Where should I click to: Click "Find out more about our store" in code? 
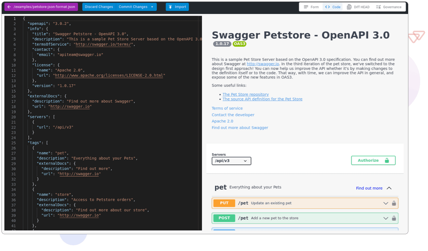pyautogui.click(x=112, y=210)
